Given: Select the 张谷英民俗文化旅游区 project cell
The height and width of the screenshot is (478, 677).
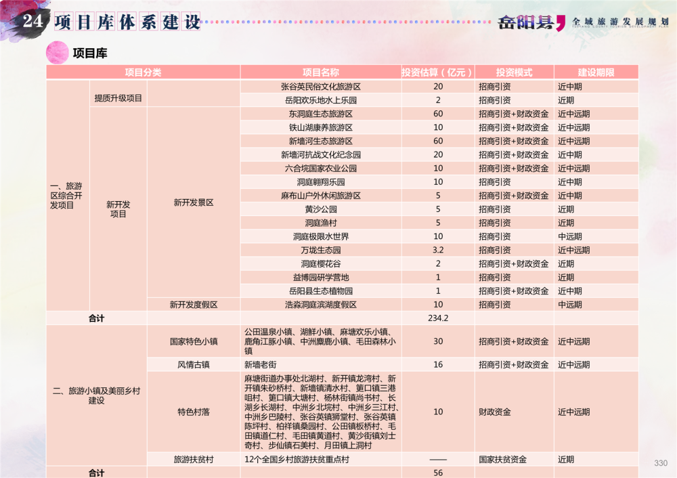Looking at the screenshot, I should [x=320, y=87].
